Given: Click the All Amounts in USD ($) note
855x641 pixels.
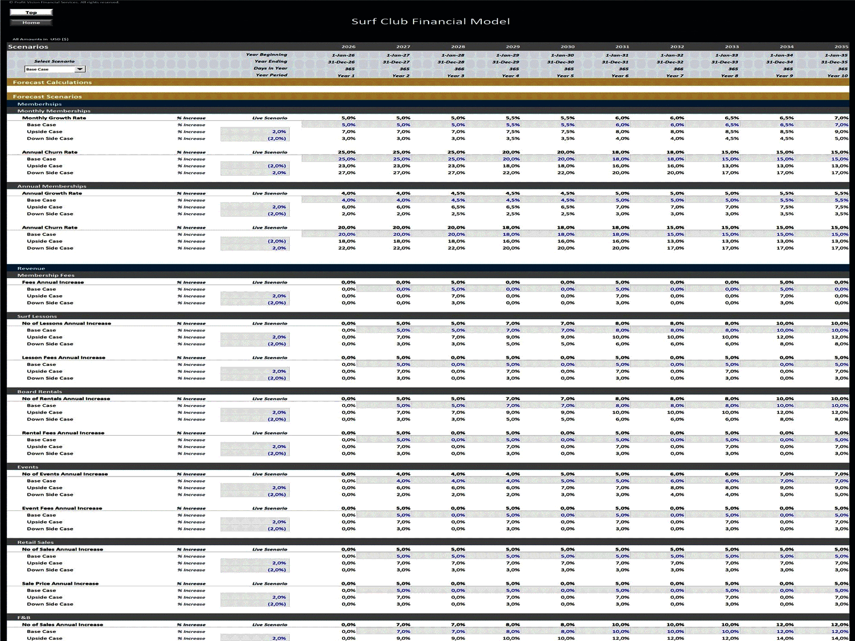Looking at the screenshot, I should tap(41, 39).
